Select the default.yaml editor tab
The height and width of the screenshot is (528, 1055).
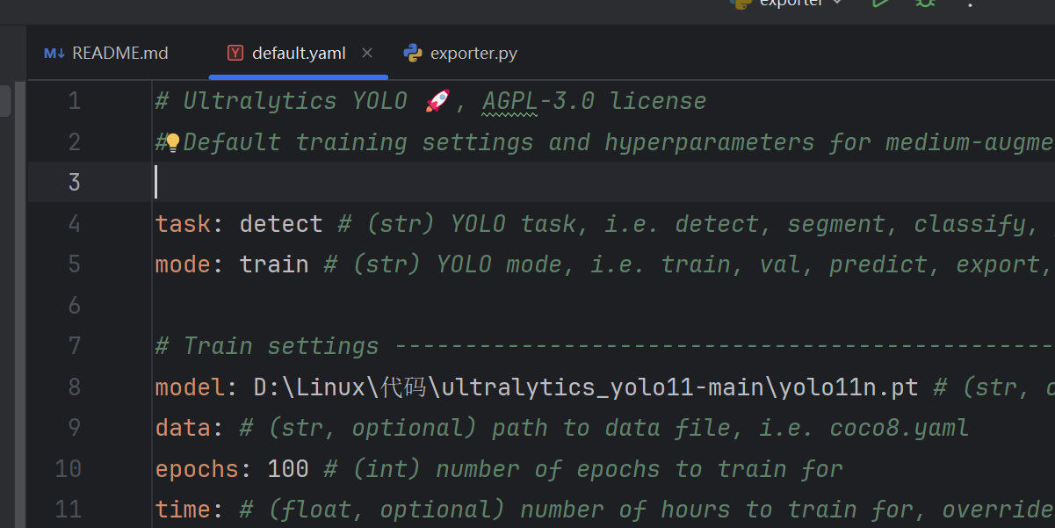(299, 54)
